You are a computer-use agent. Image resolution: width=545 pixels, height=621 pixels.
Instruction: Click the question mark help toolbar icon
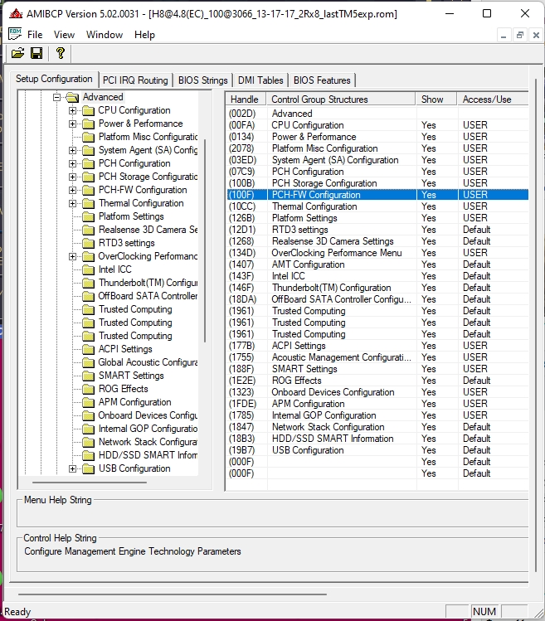coord(61,53)
